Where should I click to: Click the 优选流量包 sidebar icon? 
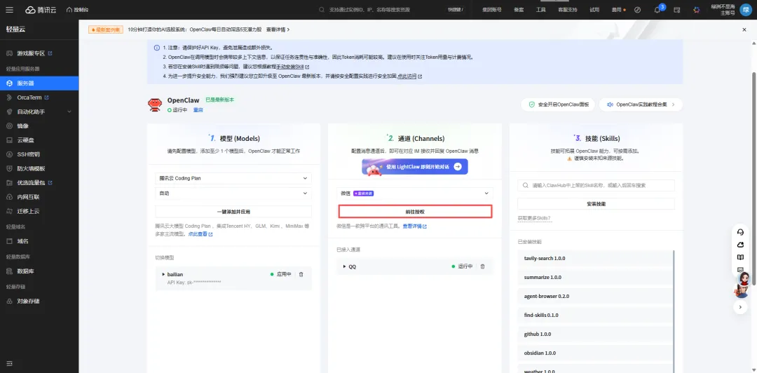pyautogui.click(x=9, y=182)
